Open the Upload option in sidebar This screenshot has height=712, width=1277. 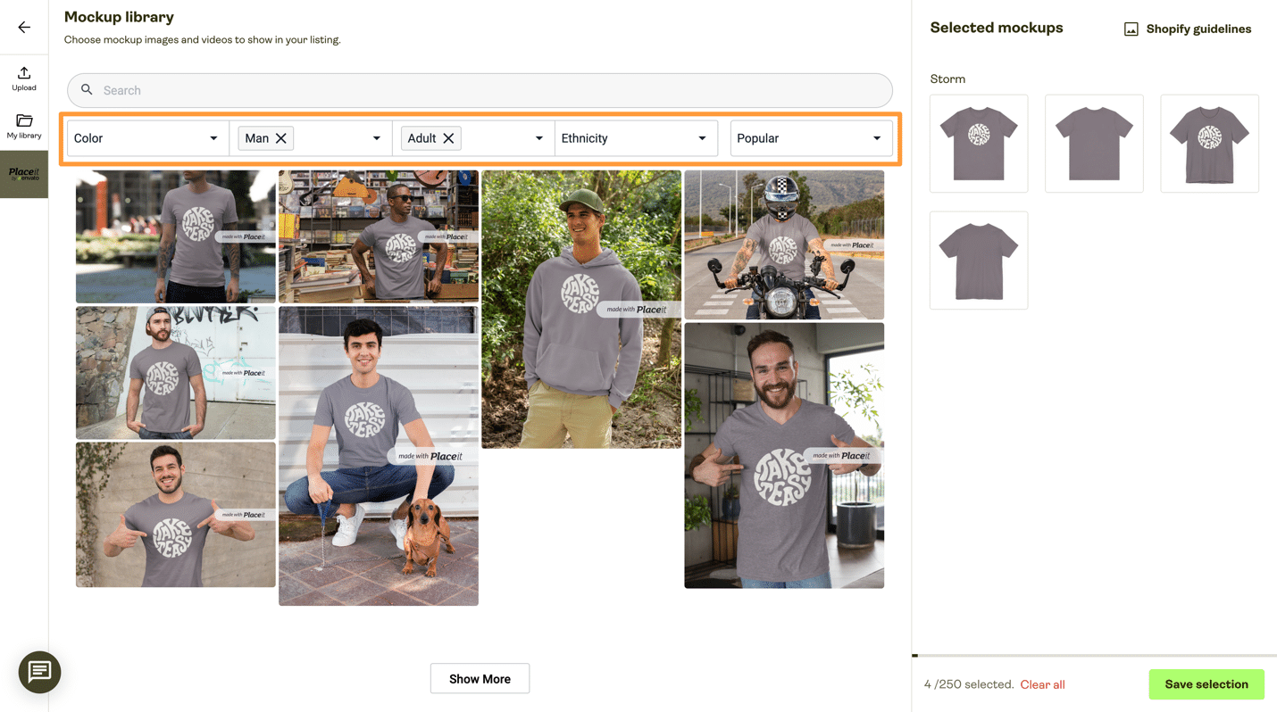click(24, 79)
